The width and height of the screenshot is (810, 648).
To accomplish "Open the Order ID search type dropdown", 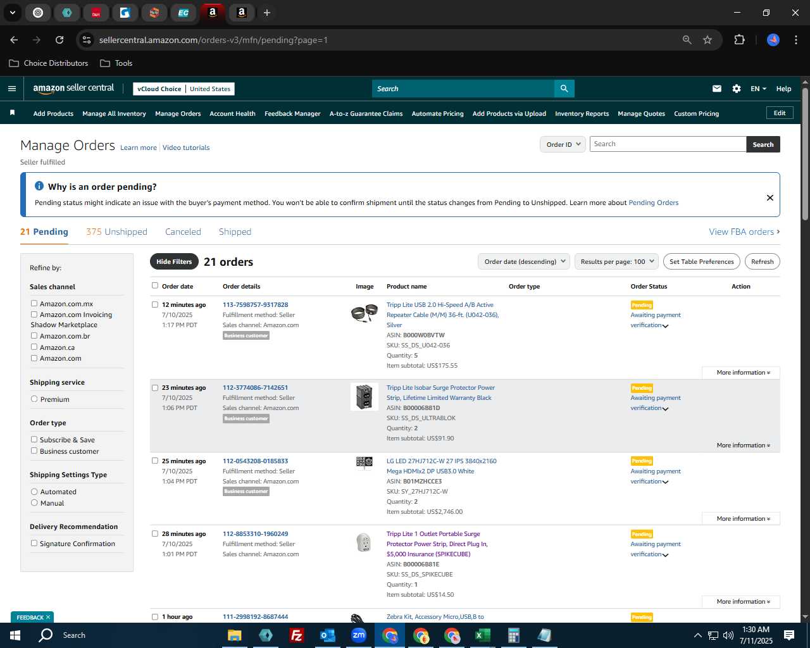I will 563,144.
